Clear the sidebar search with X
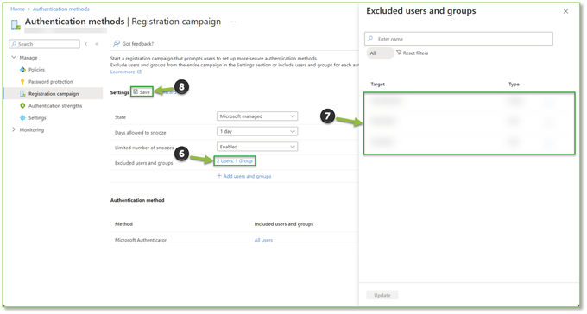 [85, 44]
